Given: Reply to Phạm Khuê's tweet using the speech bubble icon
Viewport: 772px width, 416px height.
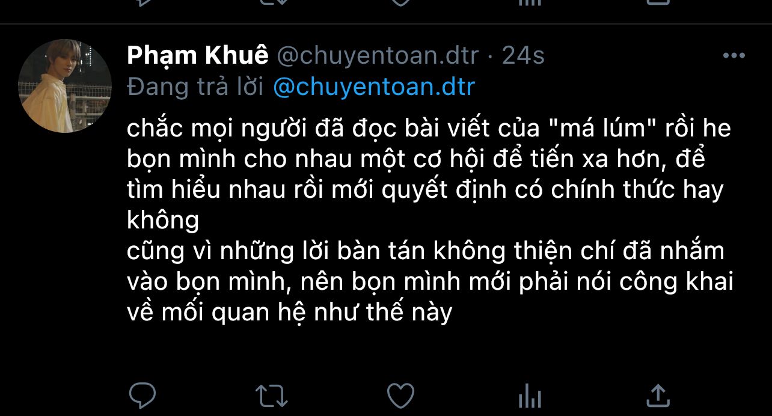Looking at the screenshot, I should coord(142,396).
